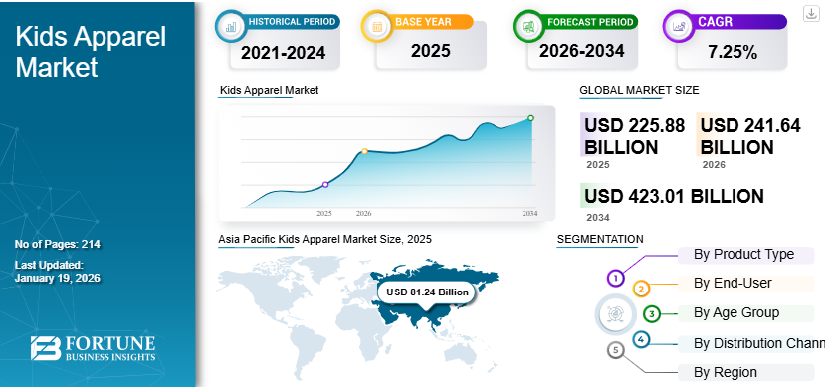Click the USD 241.64 Billion figure
This screenshot has width=840, height=389.
coord(750,136)
